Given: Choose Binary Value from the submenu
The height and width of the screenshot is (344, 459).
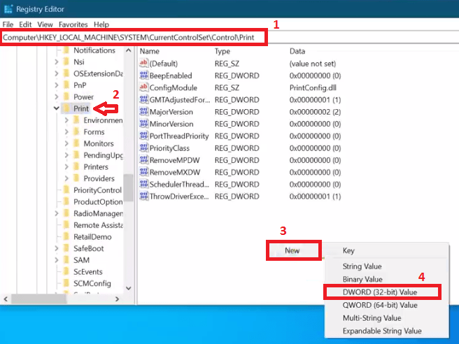Looking at the screenshot, I should [386, 279].
